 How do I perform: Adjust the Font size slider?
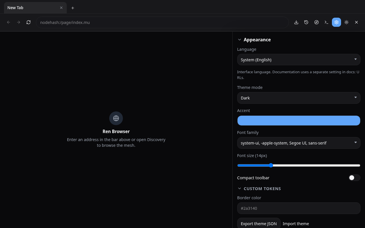pos(299,165)
